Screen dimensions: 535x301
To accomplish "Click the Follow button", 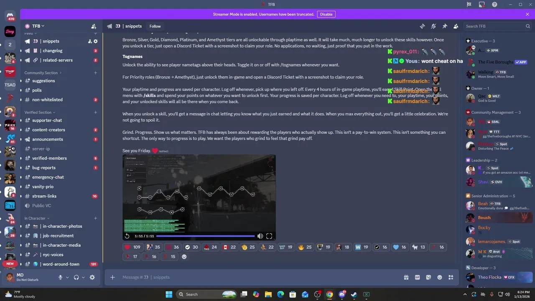I will (x=155, y=26).
